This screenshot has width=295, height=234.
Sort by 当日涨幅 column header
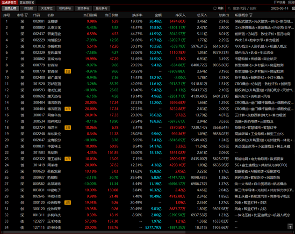[x=90, y=15]
